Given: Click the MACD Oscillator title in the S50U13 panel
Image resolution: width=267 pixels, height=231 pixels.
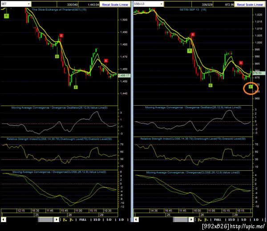Looking at the screenshot, I should [x=193, y=107].
